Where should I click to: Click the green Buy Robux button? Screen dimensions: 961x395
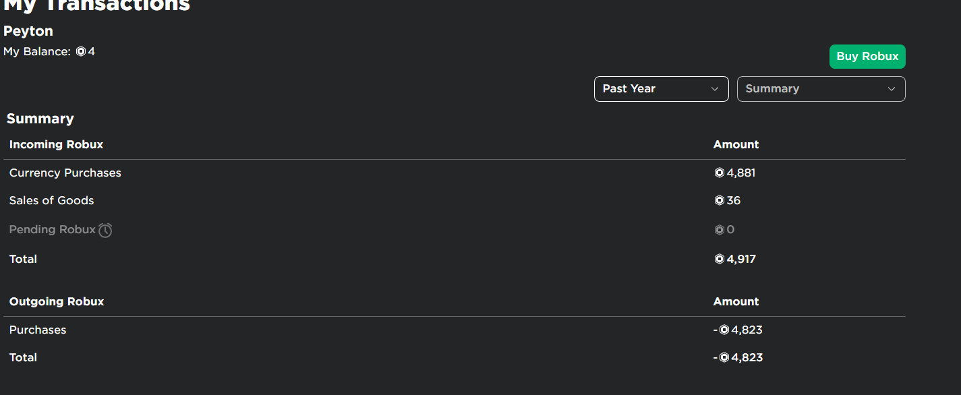click(x=867, y=57)
